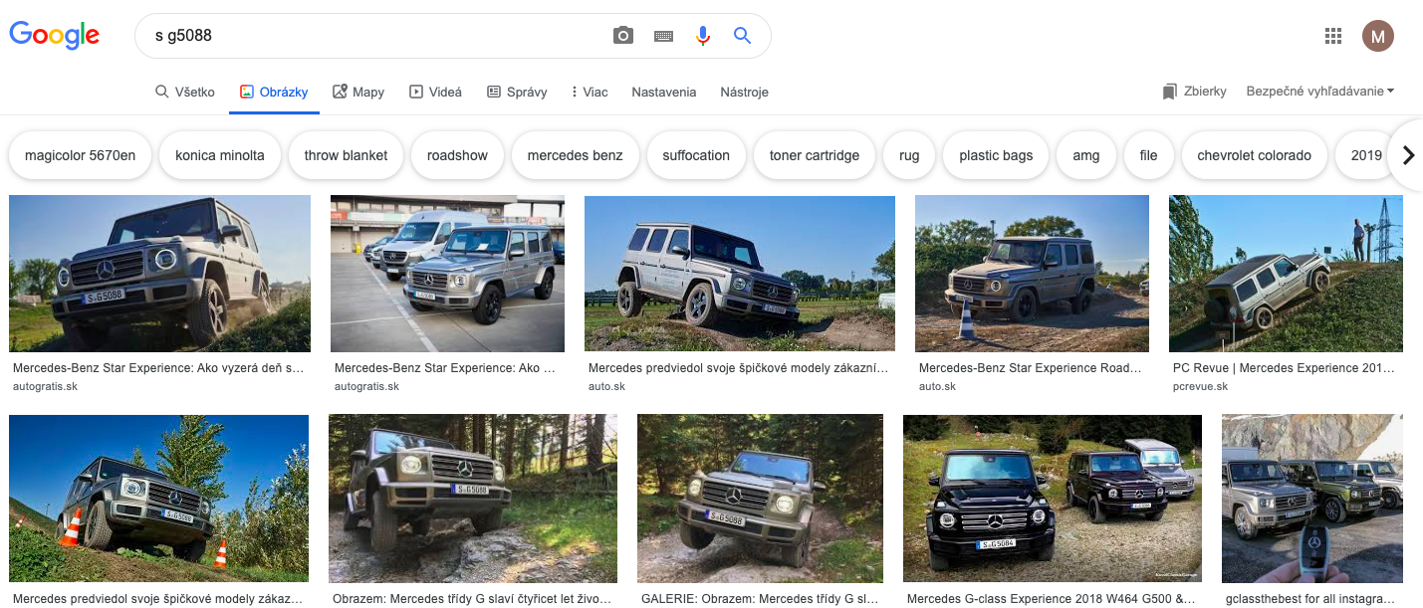Open the pcrevue.sk hillside G-Class thumbnail
This screenshot has width=1423, height=608.
click(1286, 274)
